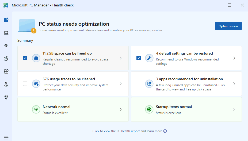This screenshot has width=248, height=141.
Task: Close the PC Manager window
Action: click(242, 5)
